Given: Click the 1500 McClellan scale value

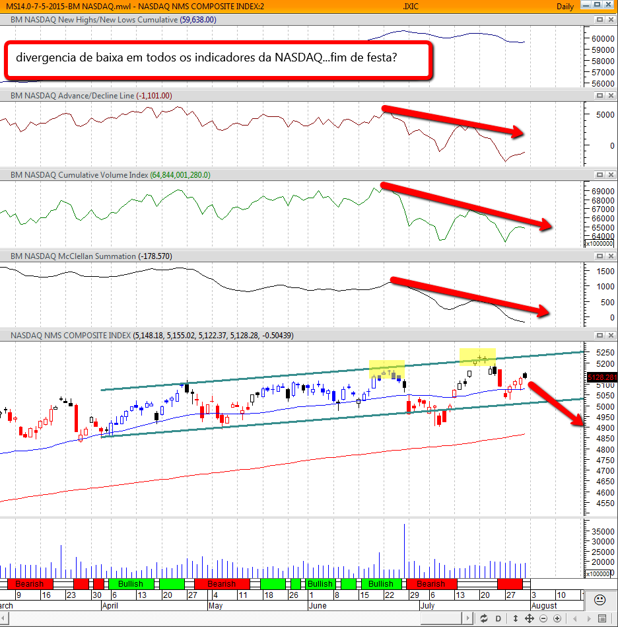Looking at the screenshot, I should [605, 271].
